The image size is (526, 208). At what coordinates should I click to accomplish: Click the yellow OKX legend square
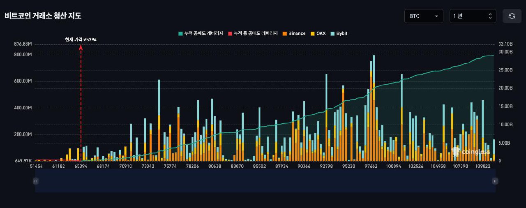click(x=312, y=33)
